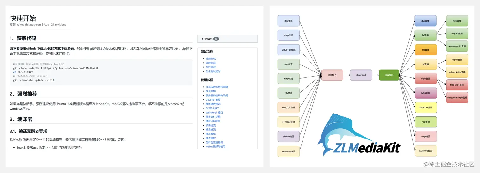The width and height of the screenshot is (480, 173).
Task: Click the ts直播 diagram node
Action: 426,64
